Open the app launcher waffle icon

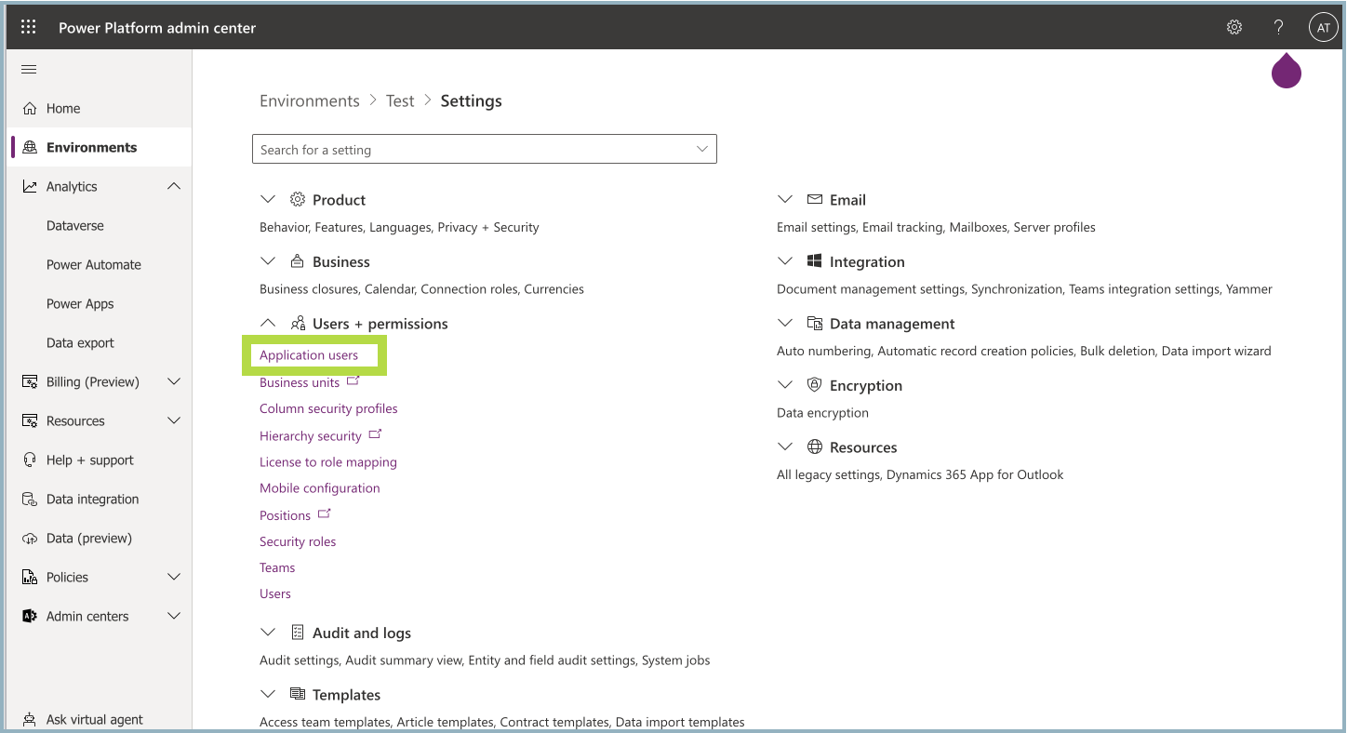click(x=29, y=27)
